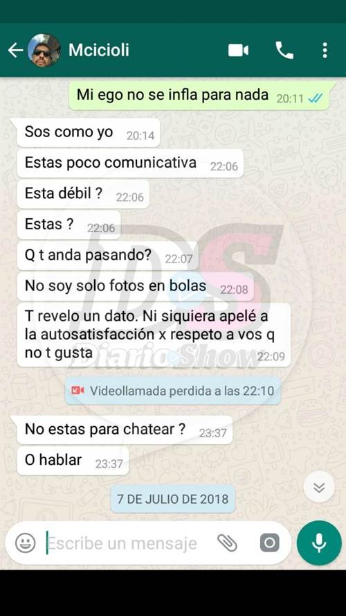Image resolution: width=346 pixels, height=616 pixels.
Task: Select the 'No soy solo fotos en bolas' message
Action: pos(136,287)
